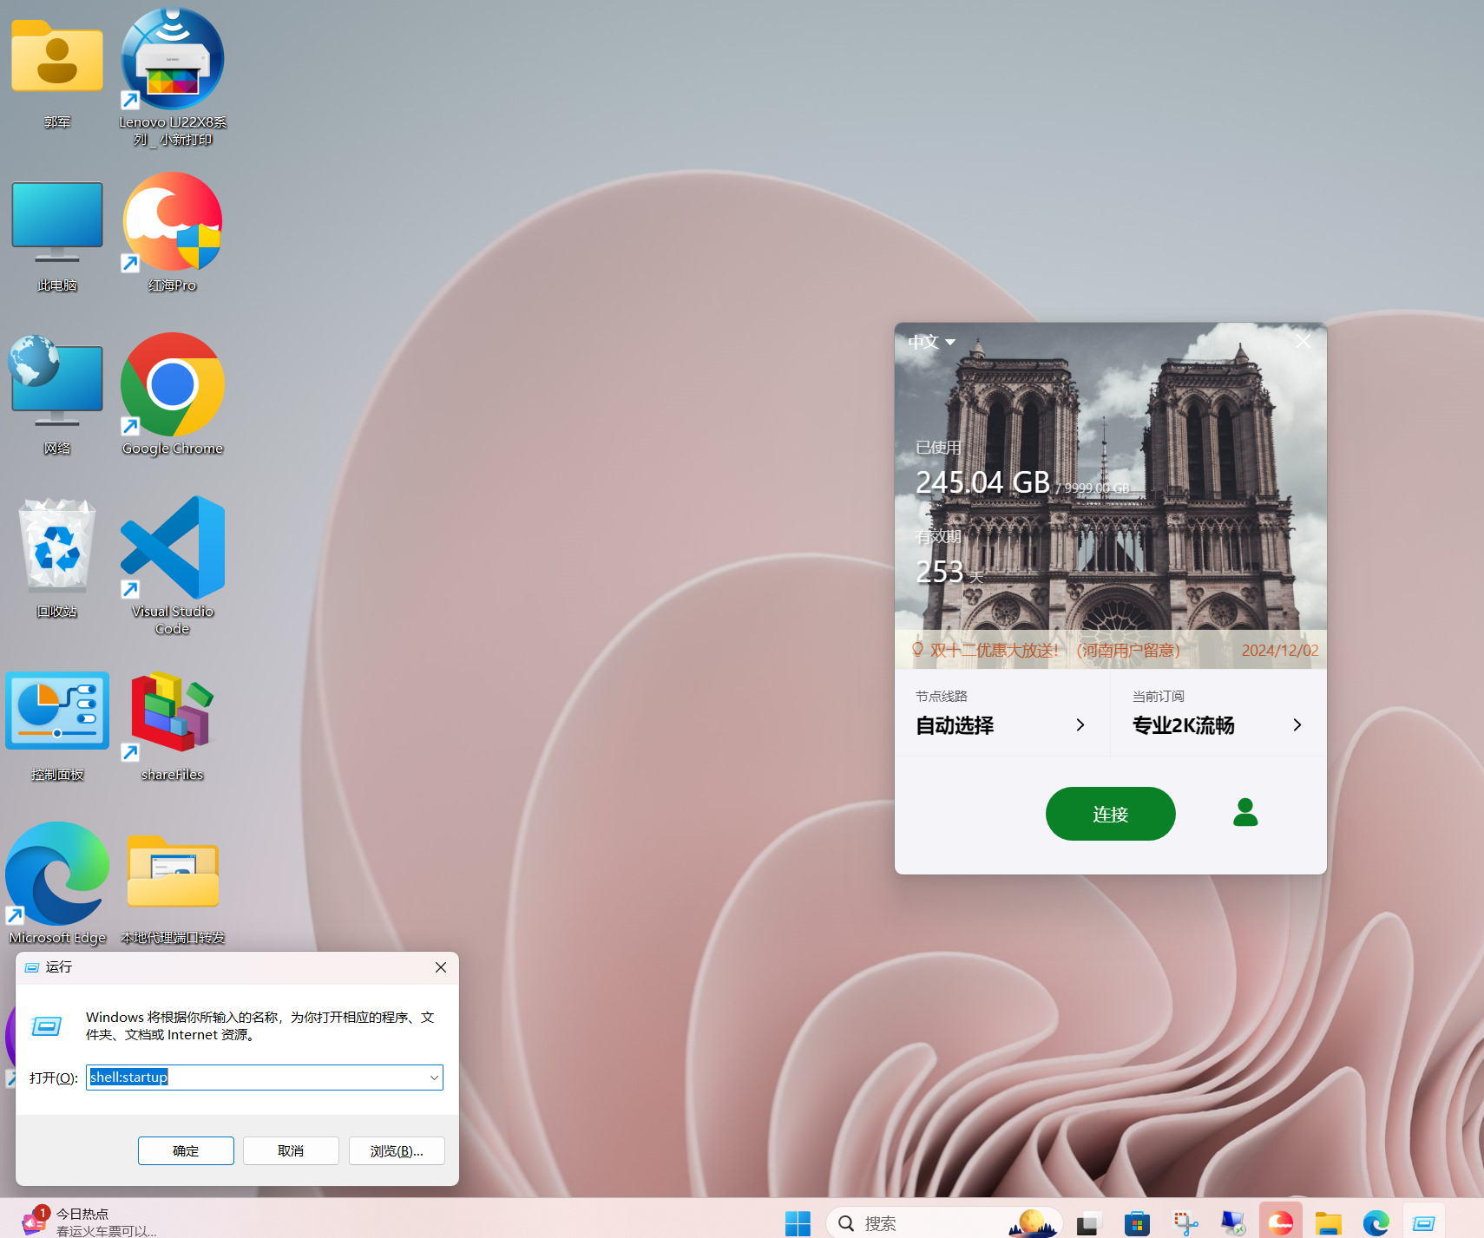Image resolution: width=1484 pixels, height=1238 pixels.
Task: Click 确定 in the Run dialog
Action: [x=185, y=1150]
